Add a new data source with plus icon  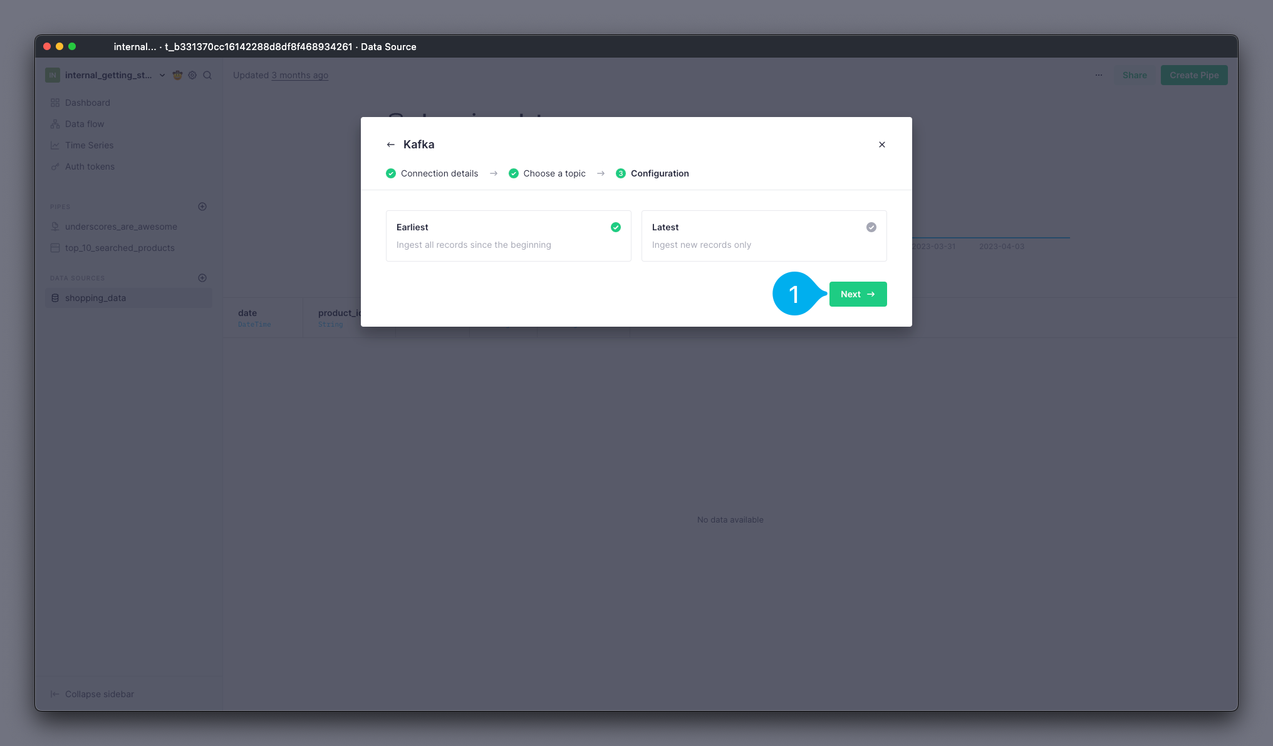[x=202, y=278]
